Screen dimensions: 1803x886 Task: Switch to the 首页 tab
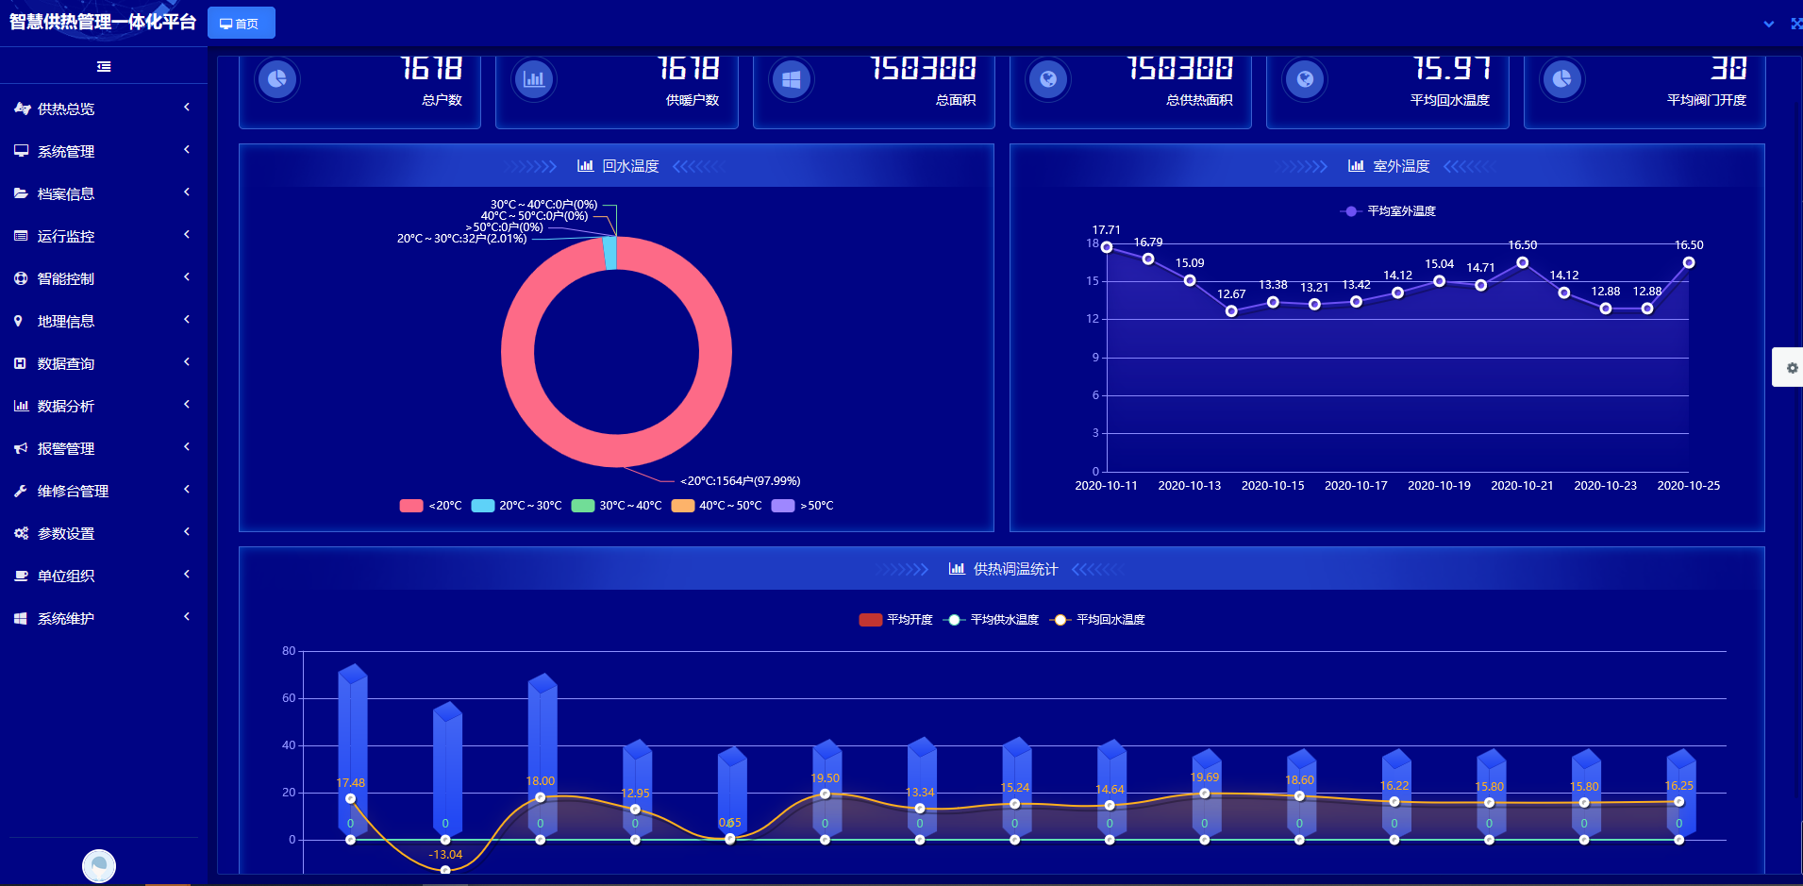241,24
